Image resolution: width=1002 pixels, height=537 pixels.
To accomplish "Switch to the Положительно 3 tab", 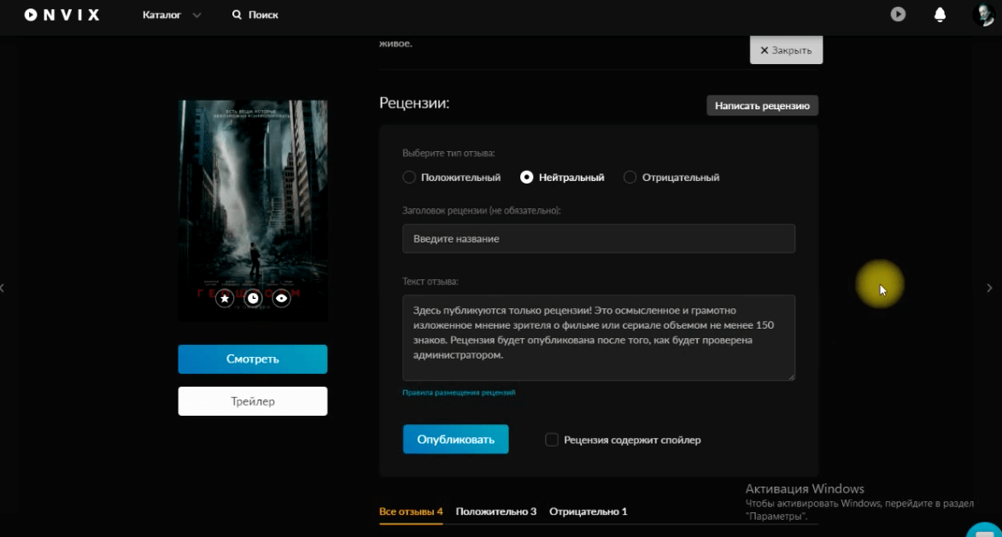I will 495,511.
